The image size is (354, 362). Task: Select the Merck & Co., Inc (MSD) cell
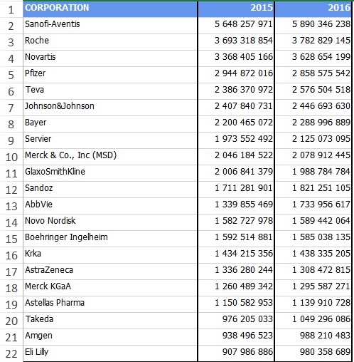tap(110, 157)
